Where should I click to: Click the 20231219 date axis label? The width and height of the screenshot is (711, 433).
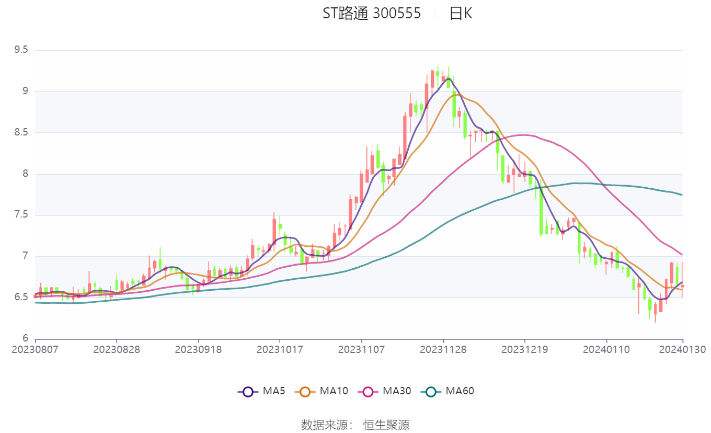tap(525, 349)
